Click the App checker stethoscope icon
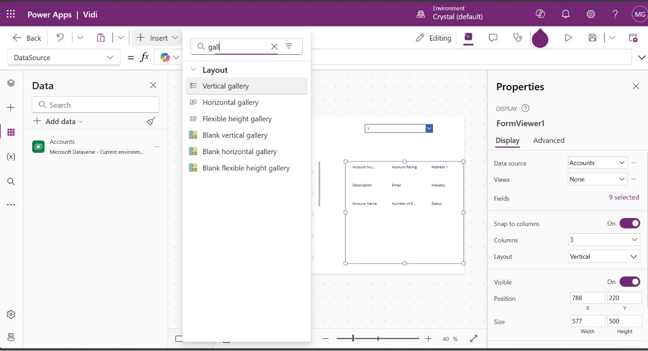Viewport: 648px width, 351px height. click(x=517, y=38)
